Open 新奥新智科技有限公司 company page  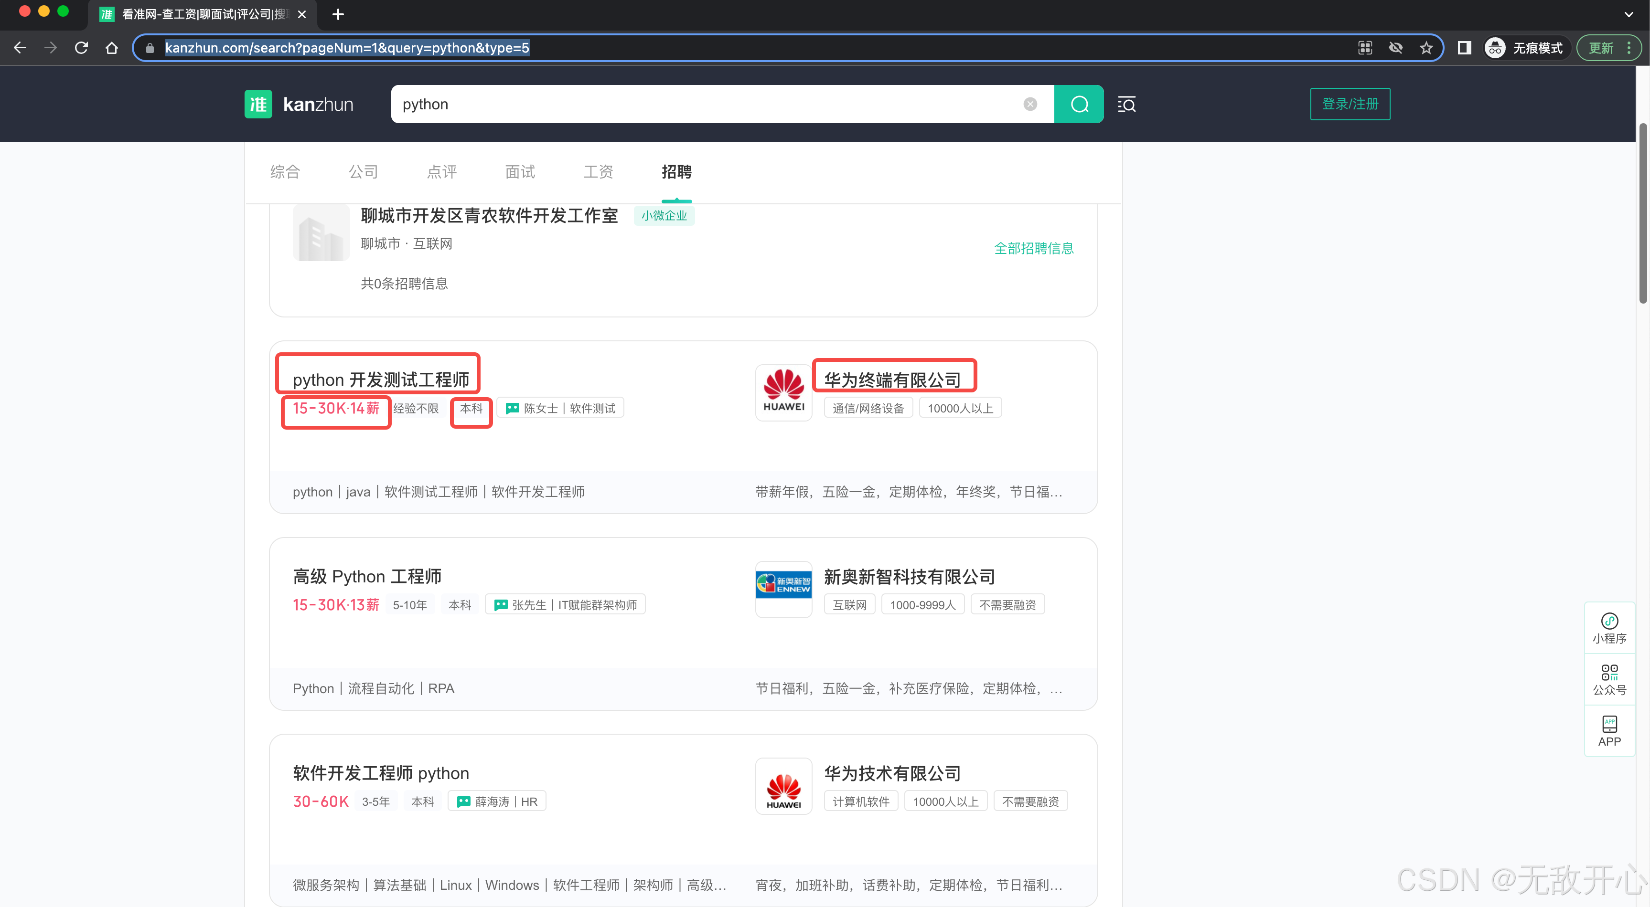910,577
